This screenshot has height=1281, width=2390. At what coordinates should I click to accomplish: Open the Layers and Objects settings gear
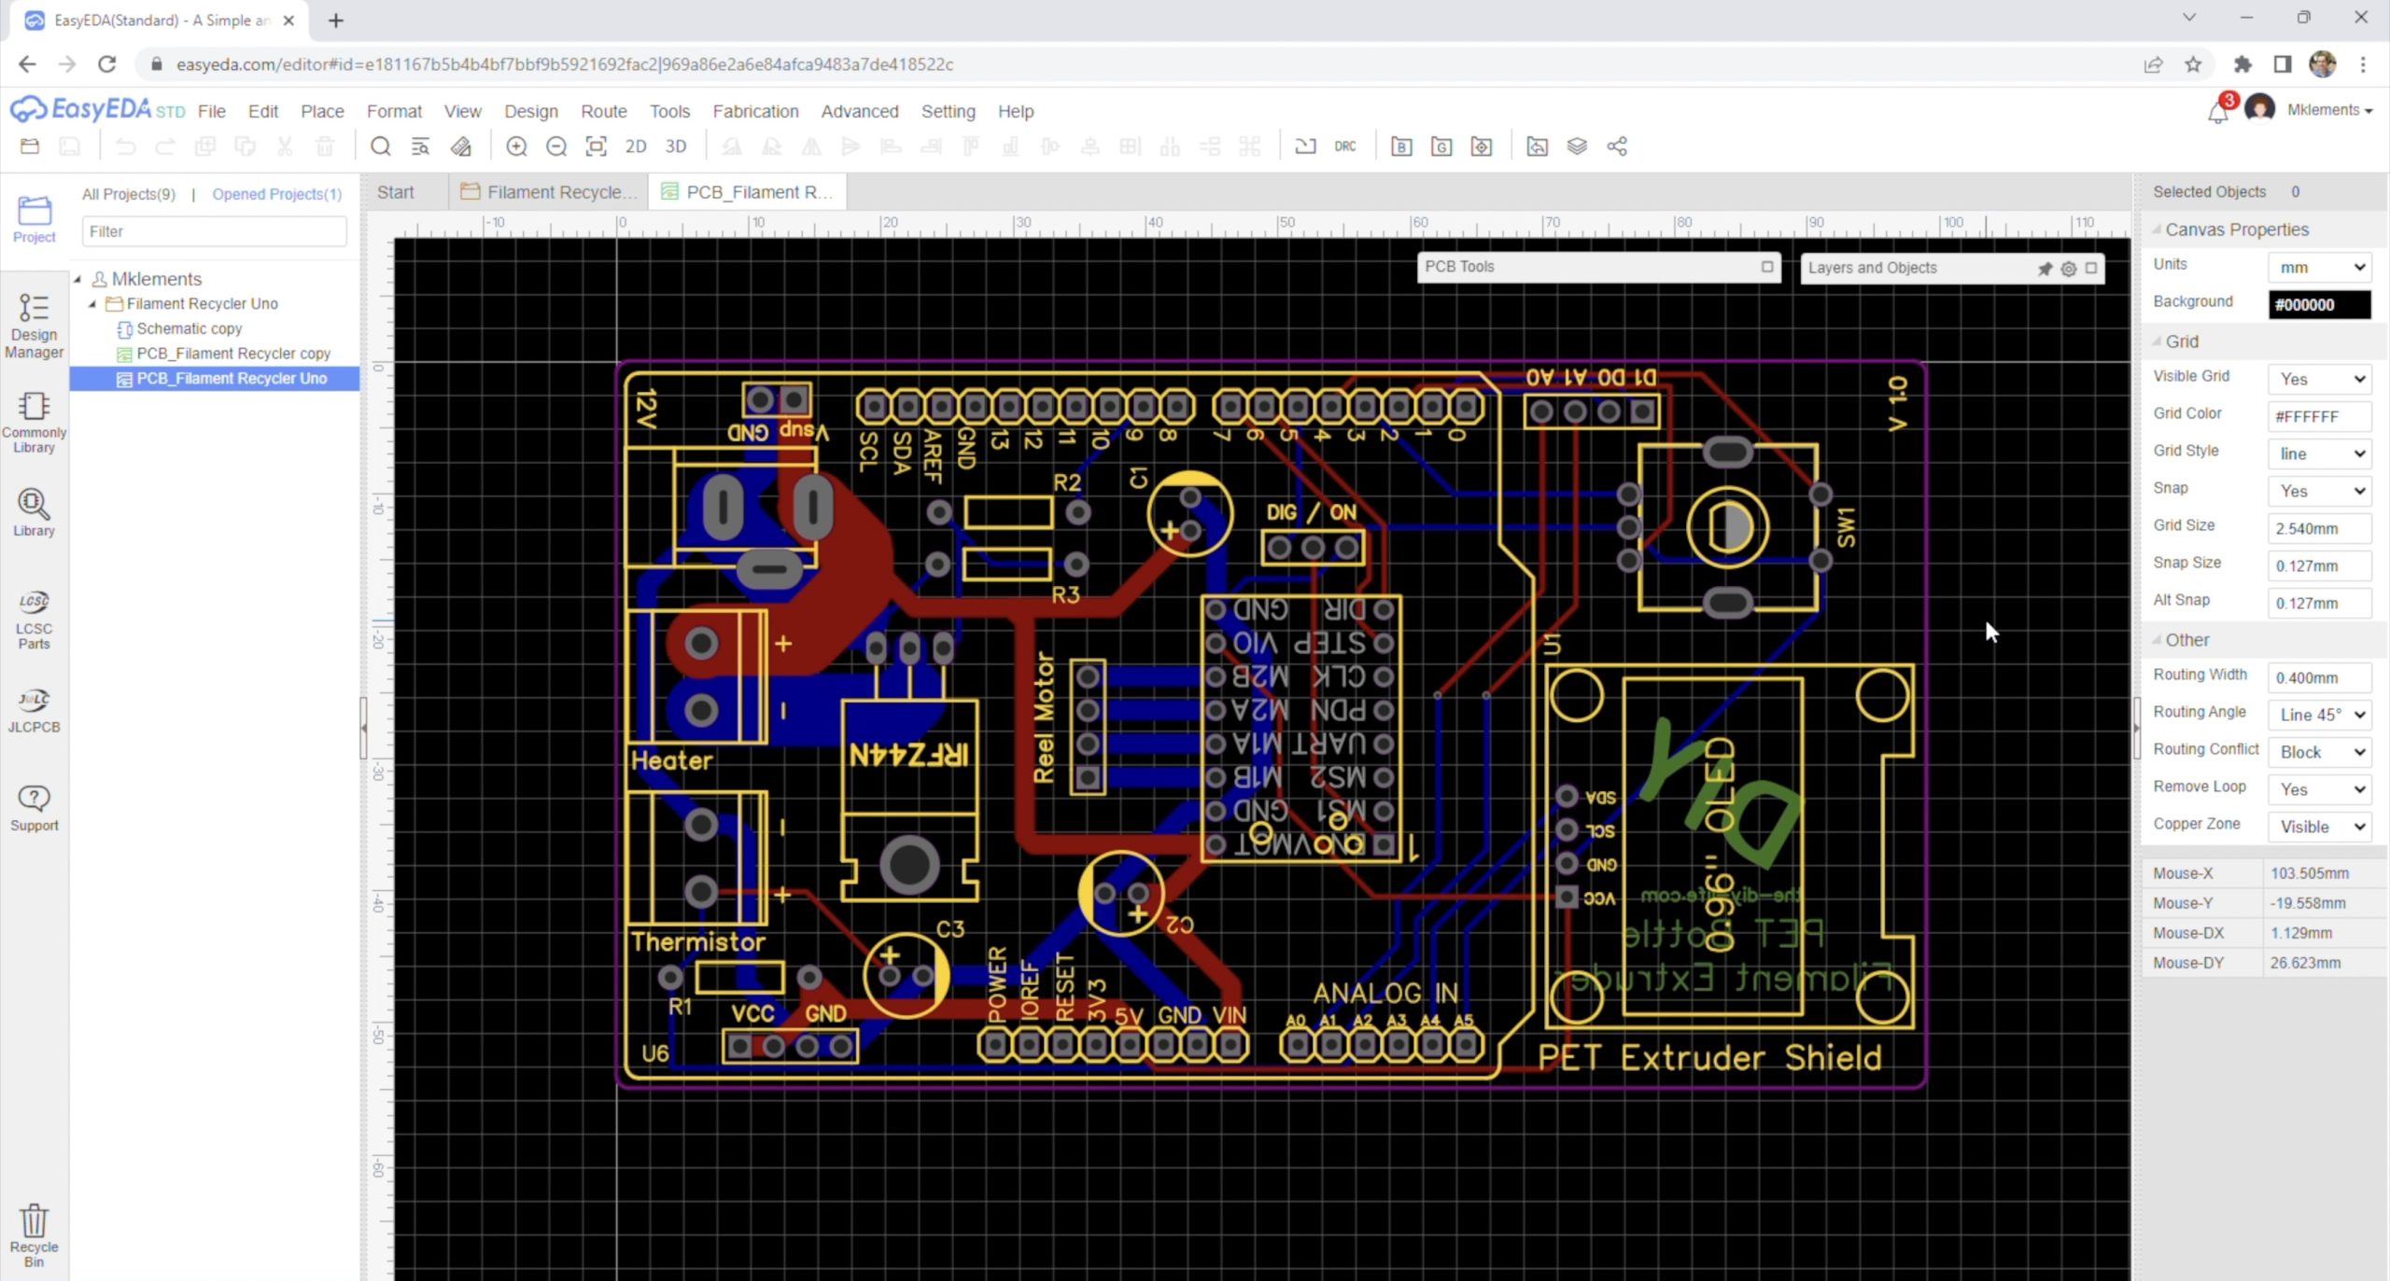click(x=2069, y=269)
